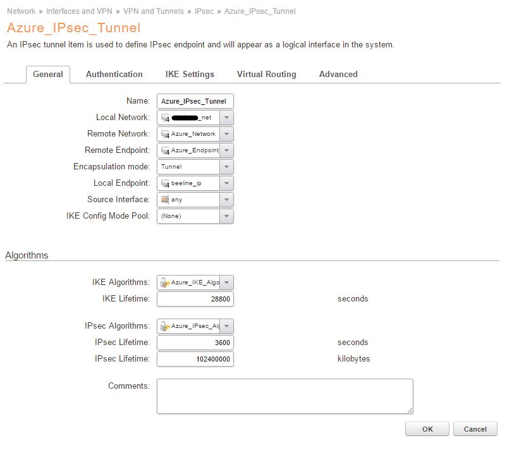Expand the IKE Algorithms dropdown arrow

[x=227, y=283]
